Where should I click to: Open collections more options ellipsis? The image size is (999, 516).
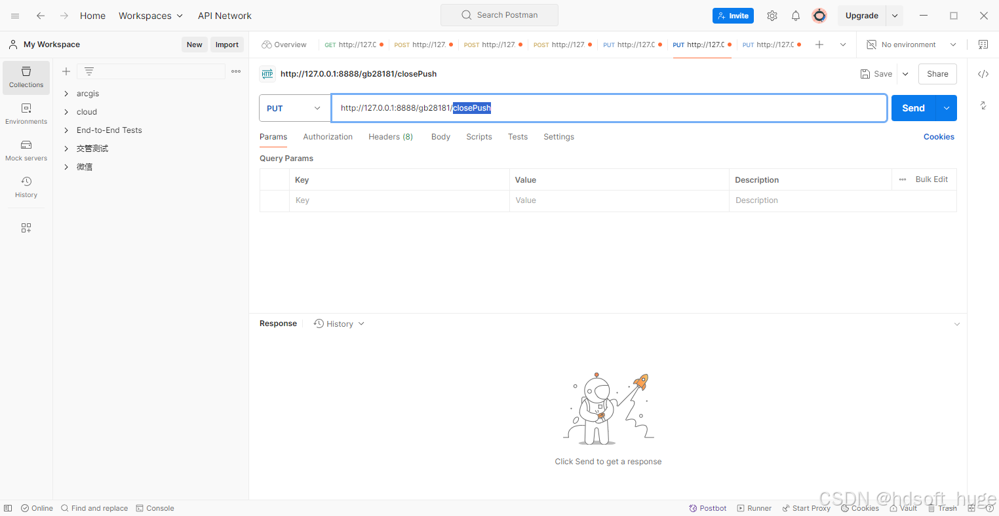(x=236, y=71)
